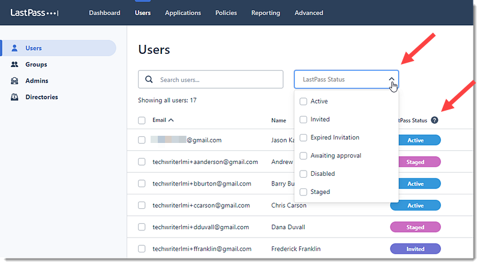Check the Active filter option
477x262 pixels.
coord(303,101)
